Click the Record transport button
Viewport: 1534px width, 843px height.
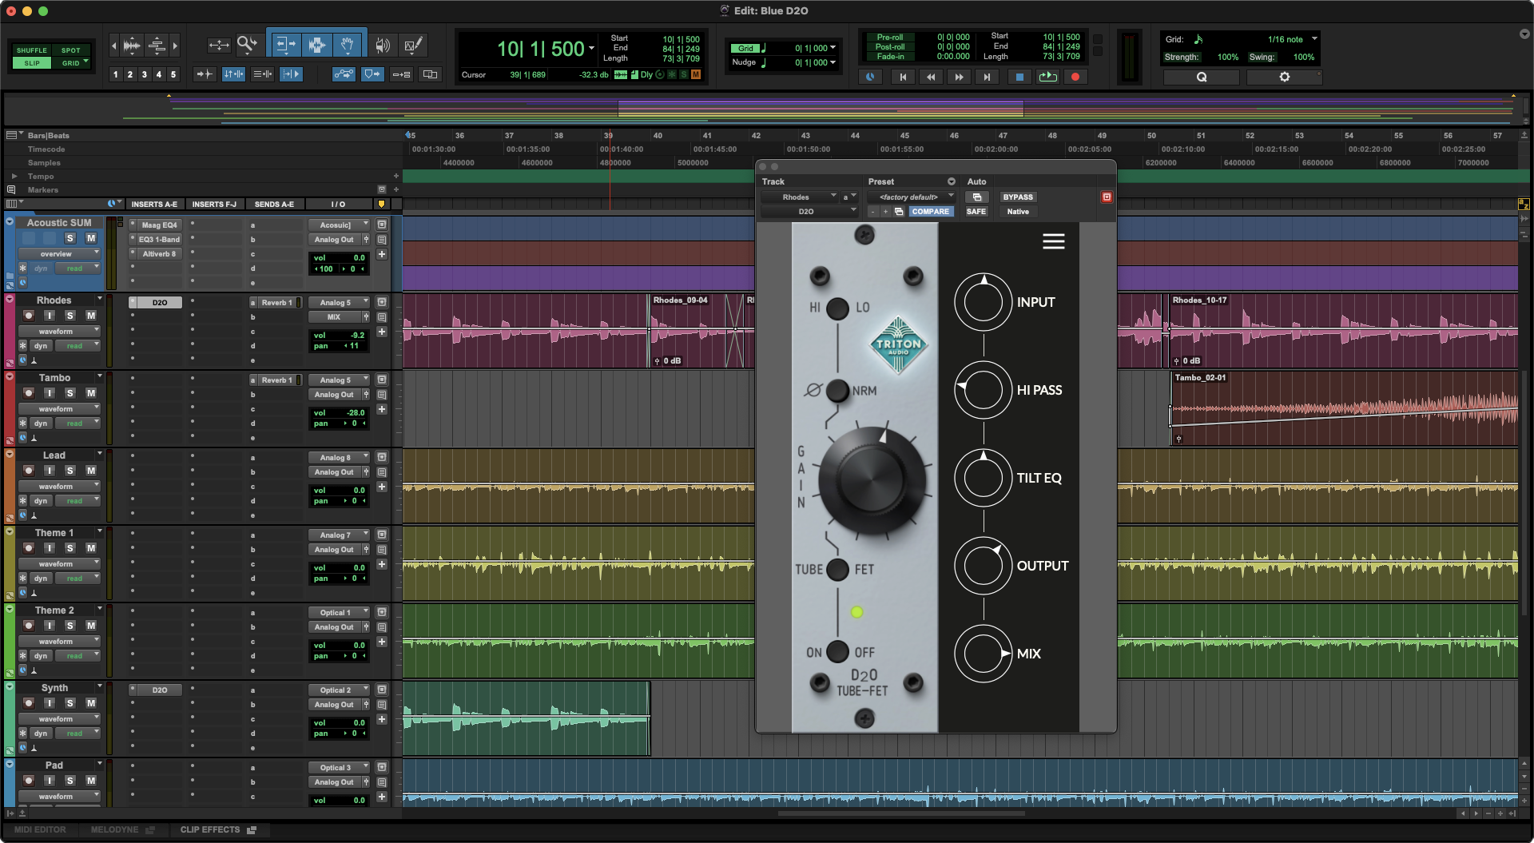click(1075, 77)
